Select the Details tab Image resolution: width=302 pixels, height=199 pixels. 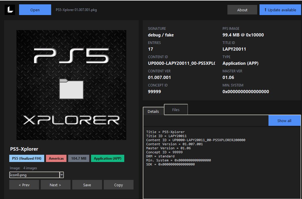(x=153, y=111)
